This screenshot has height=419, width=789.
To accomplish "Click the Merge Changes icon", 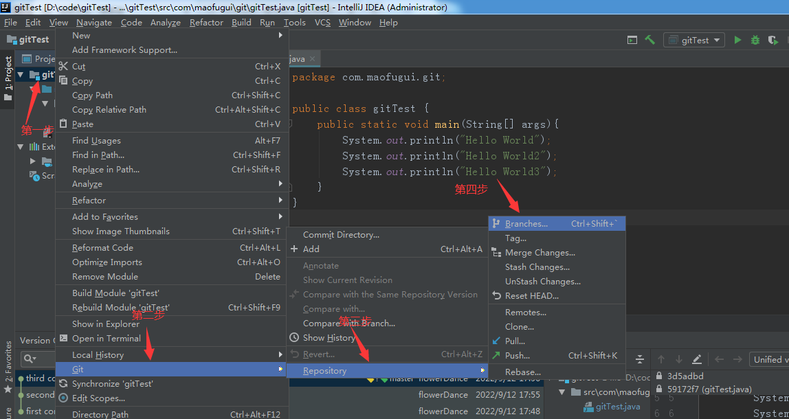I will pyautogui.click(x=496, y=253).
